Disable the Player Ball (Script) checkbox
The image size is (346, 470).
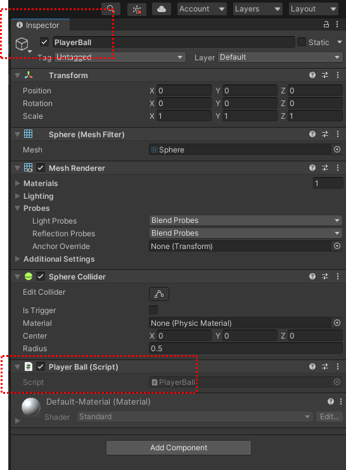coord(41,366)
